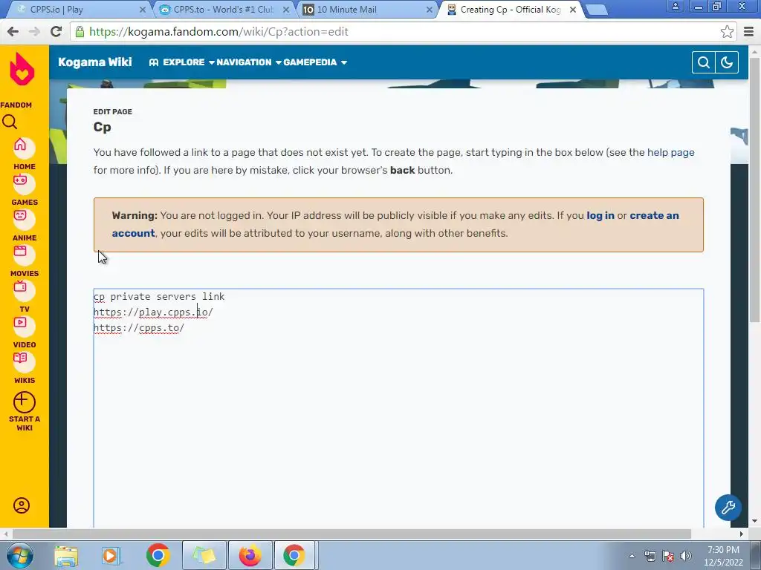Click browser back arrow

coord(13,32)
